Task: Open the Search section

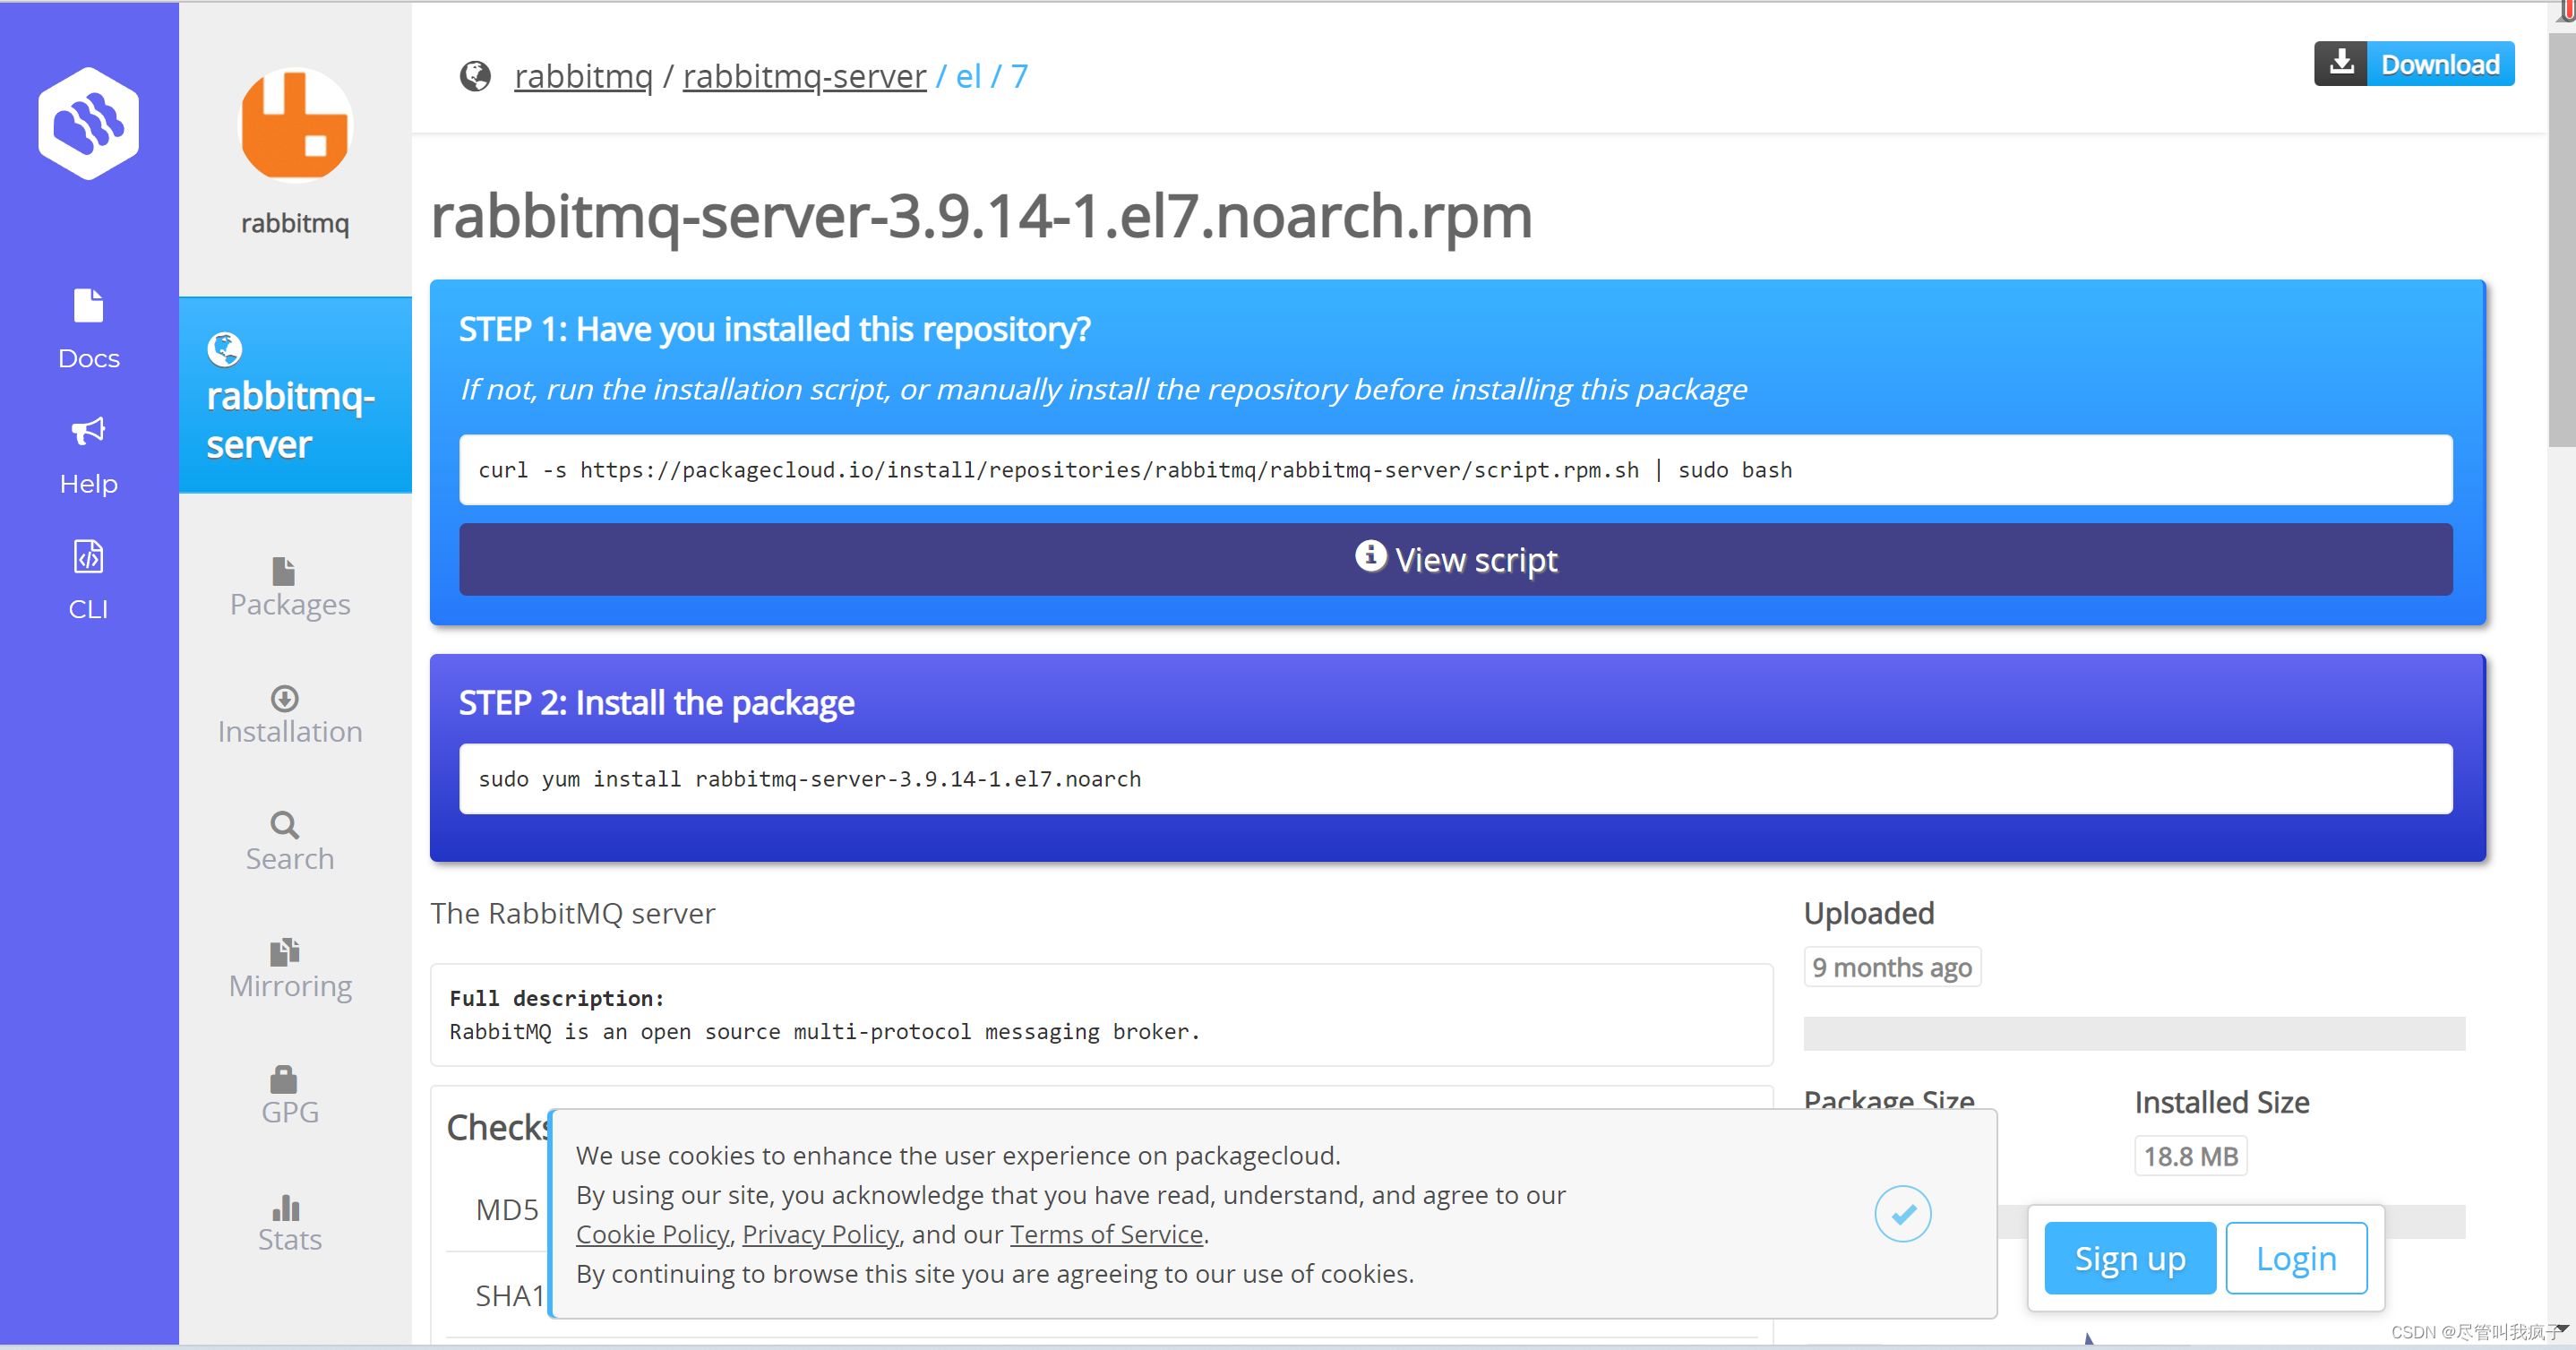Action: [x=290, y=842]
